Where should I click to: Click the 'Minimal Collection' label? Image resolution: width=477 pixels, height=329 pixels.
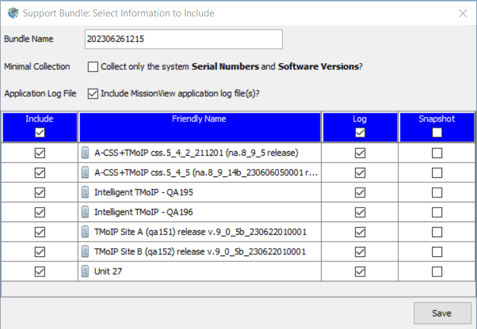coord(37,66)
